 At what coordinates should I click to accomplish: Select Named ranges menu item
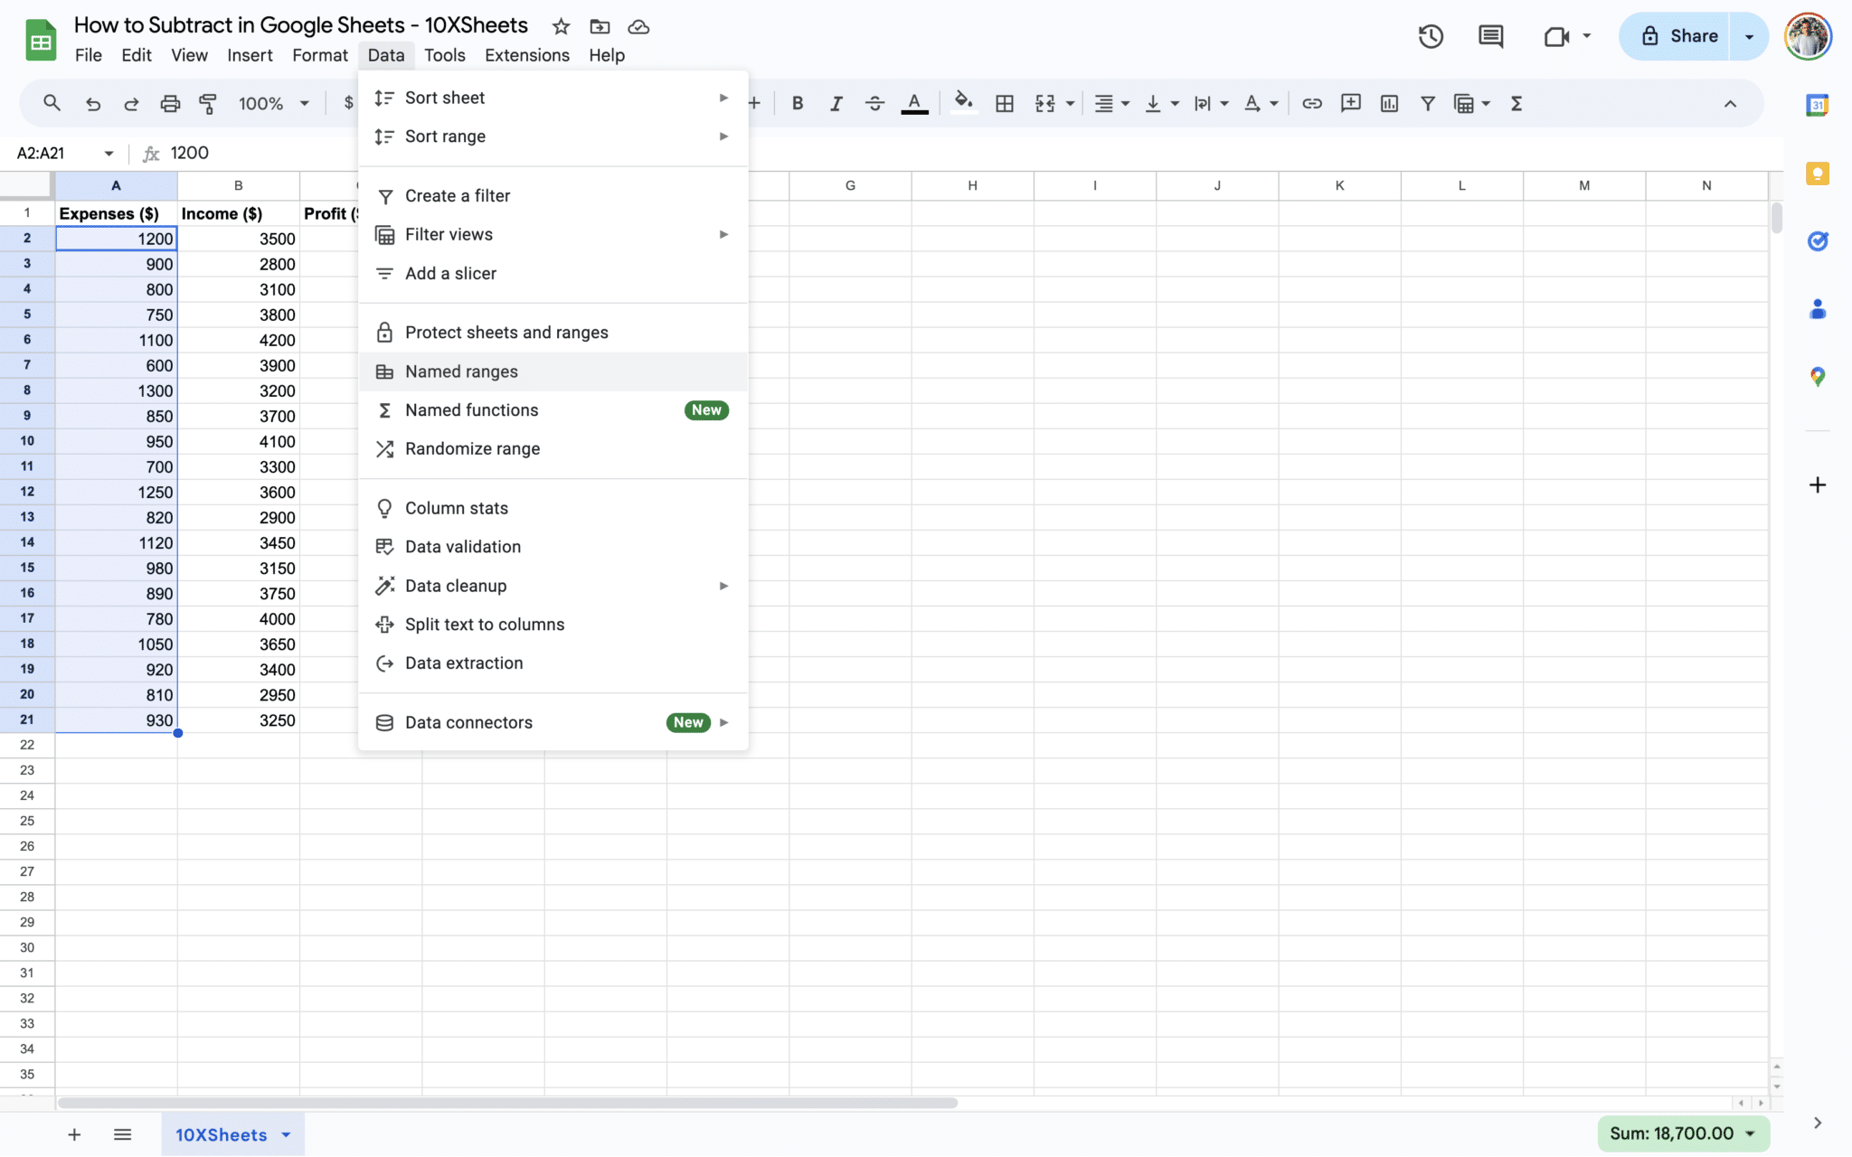click(x=553, y=372)
